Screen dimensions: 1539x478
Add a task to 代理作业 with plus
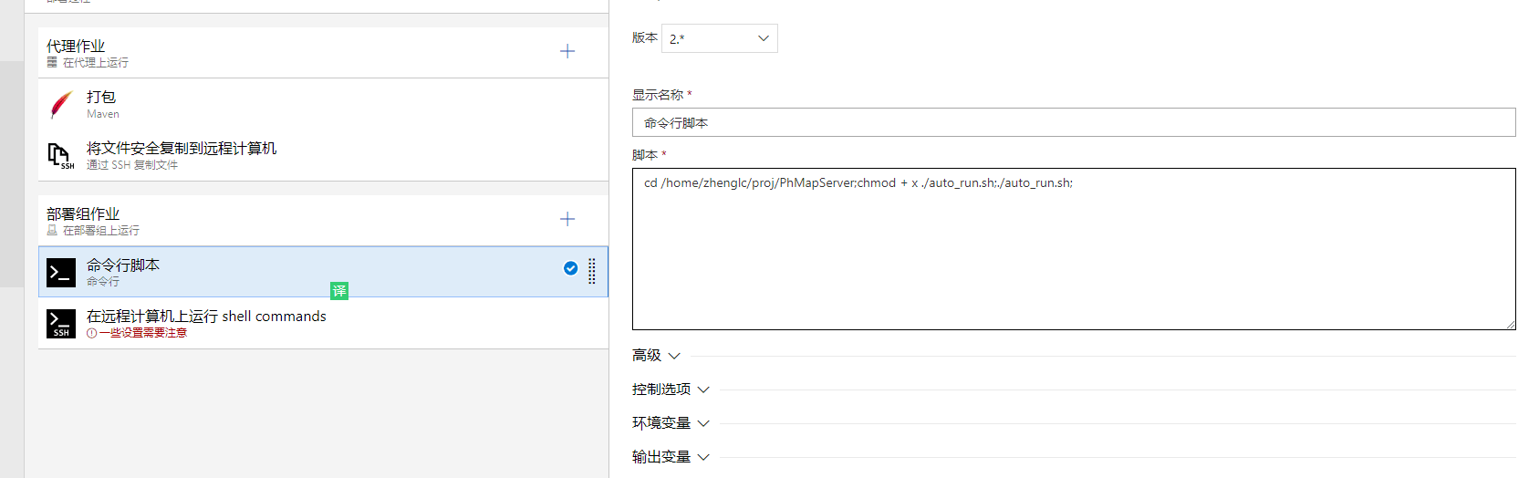(x=567, y=52)
